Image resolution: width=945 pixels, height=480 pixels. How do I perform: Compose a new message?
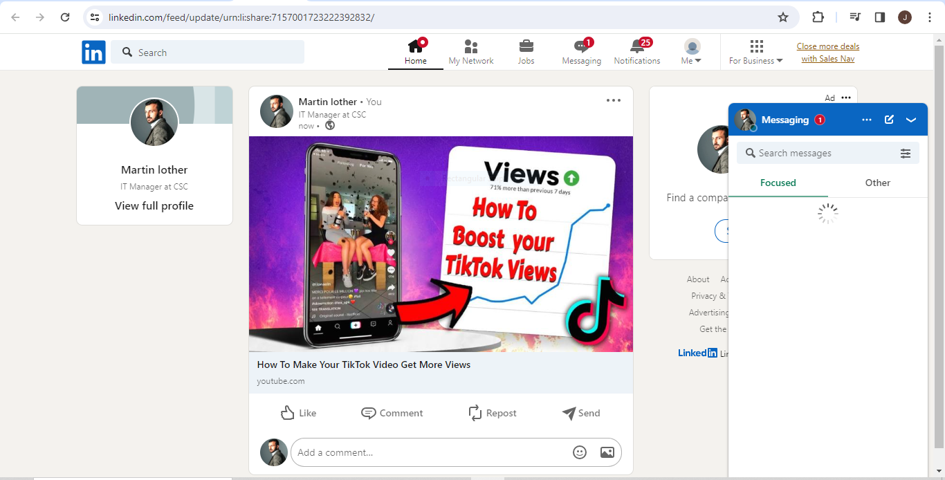point(890,120)
